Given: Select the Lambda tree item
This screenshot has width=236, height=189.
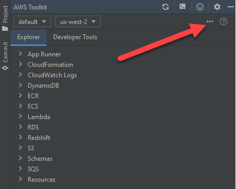Looking at the screenshot, I should (x=39, y=117).
